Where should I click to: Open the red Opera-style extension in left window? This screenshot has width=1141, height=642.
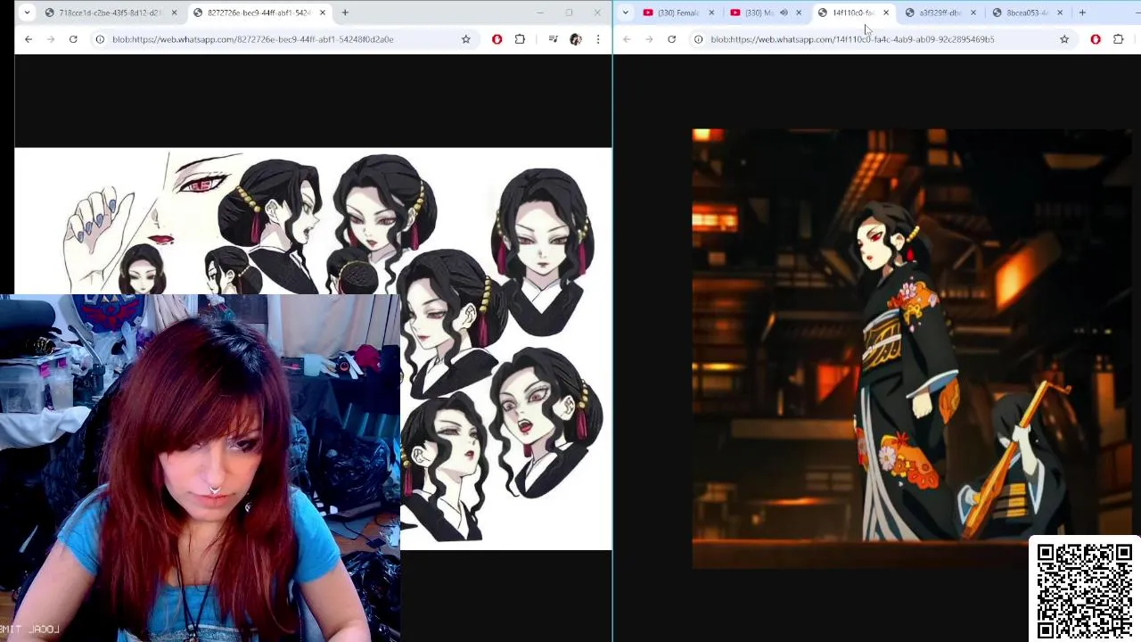pos(497,39)
